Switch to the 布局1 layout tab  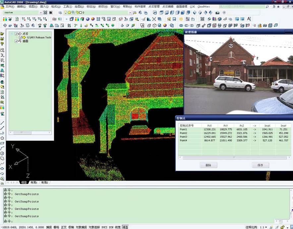click(34, 182)
